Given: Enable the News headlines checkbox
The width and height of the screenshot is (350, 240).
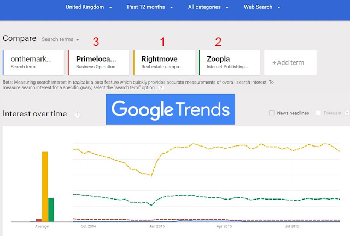Looking at the screenshot, I should click(x=272, y=113).
